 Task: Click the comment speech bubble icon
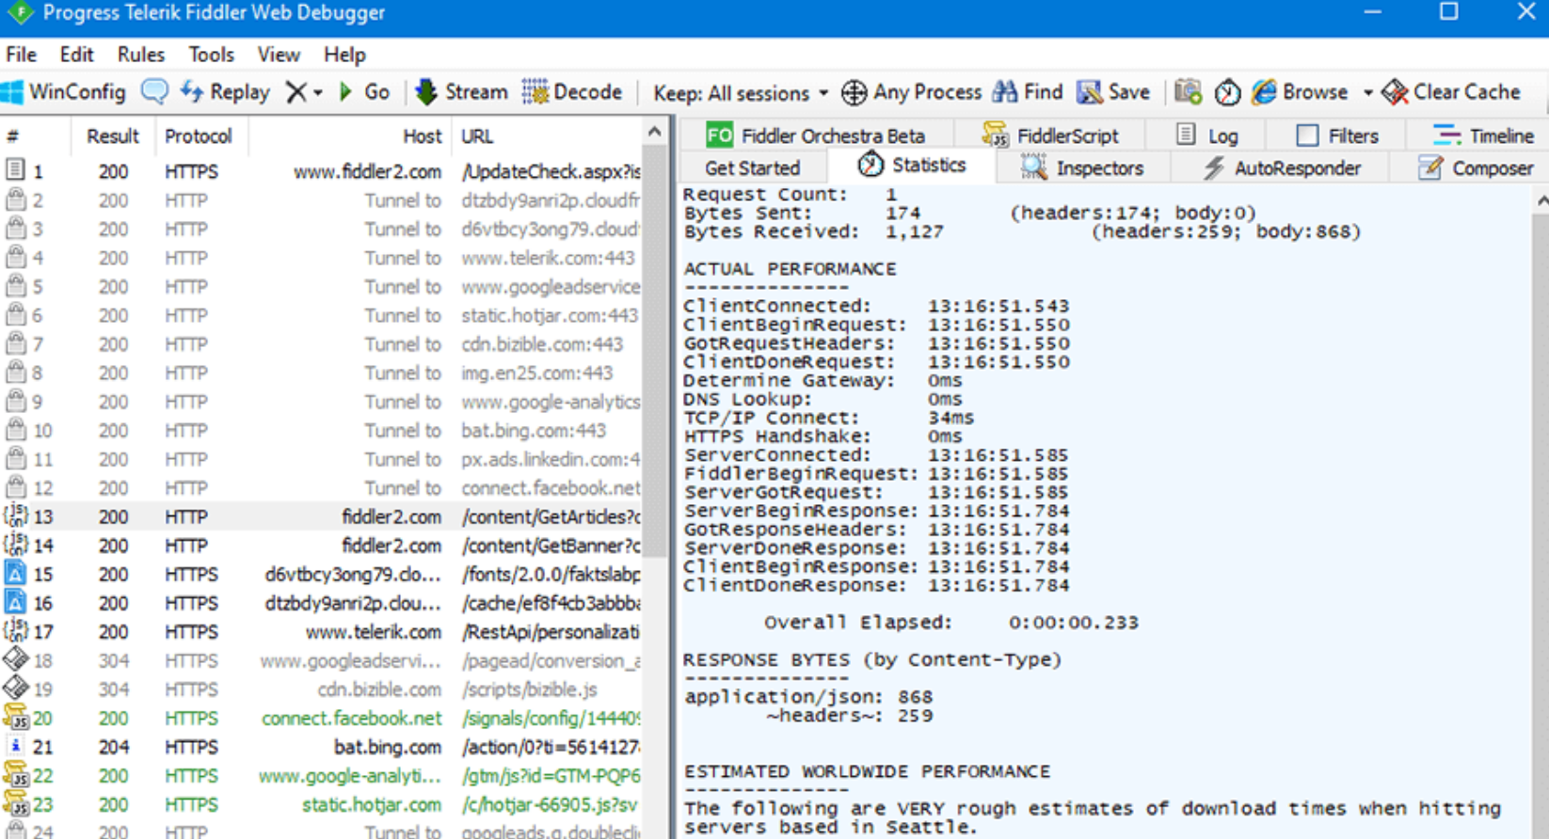[154, 91]
